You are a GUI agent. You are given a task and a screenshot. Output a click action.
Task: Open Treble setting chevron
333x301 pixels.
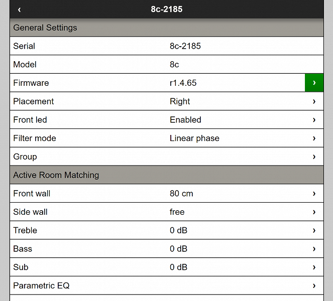(x=314, y=231)
